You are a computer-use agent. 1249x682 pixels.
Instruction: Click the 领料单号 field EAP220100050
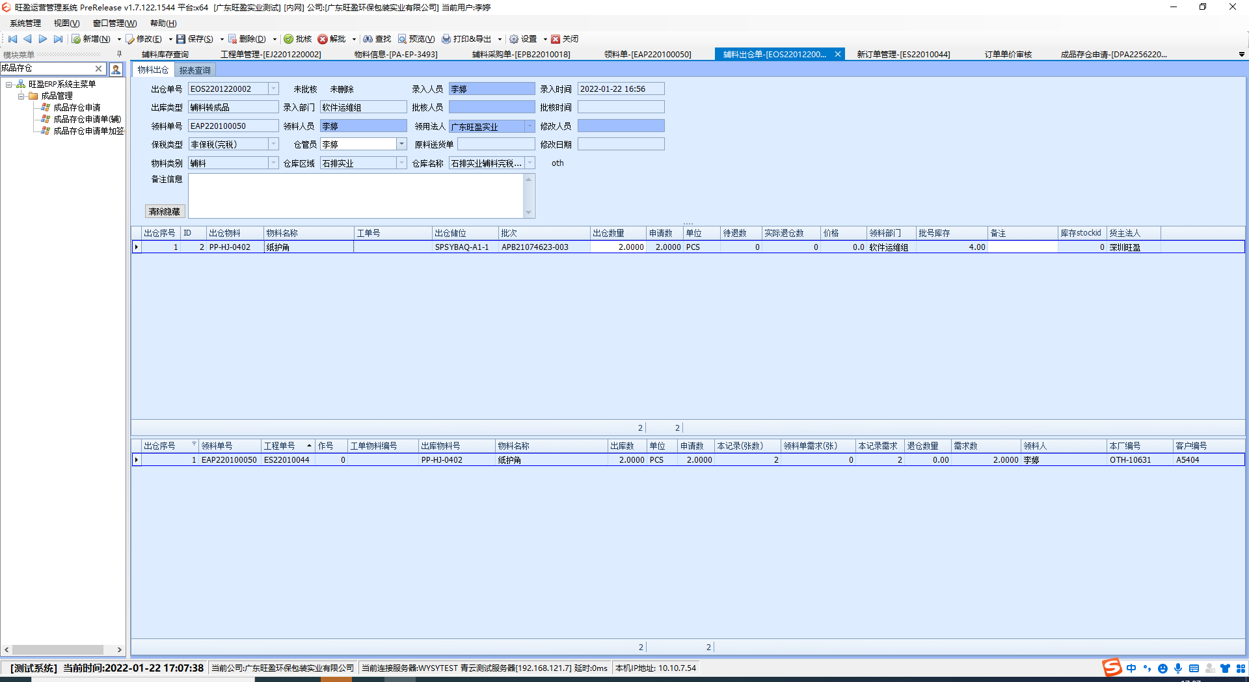click(233, 126)
